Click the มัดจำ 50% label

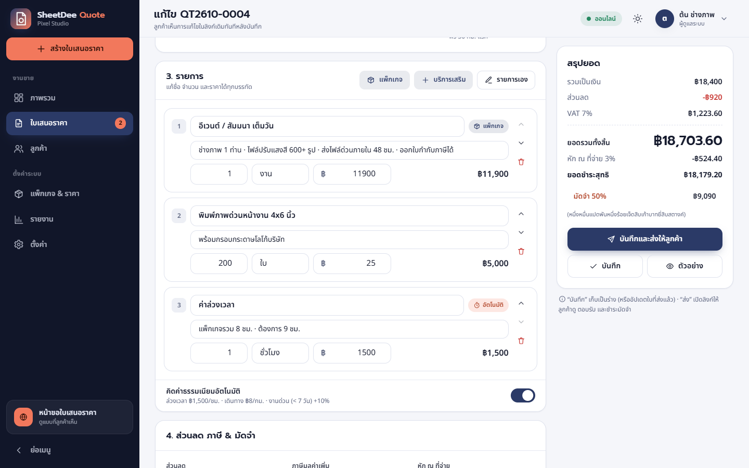pos(590,197)
